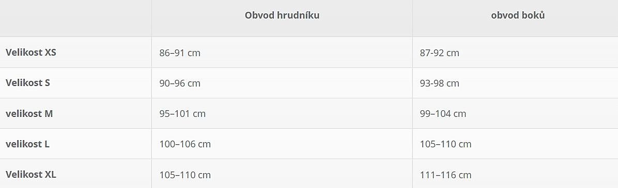Select the velikost L row label
This screenshot has width=618, height=188.
point(27,144)
